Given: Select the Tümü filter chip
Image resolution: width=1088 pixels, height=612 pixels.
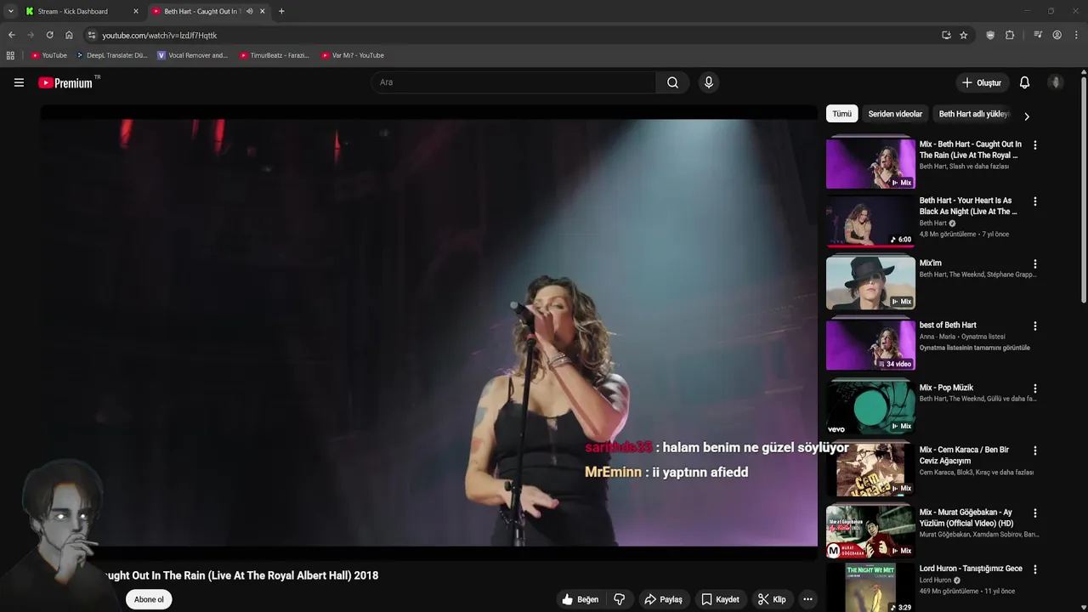Looking at the screenshot, I should point(841,114).
